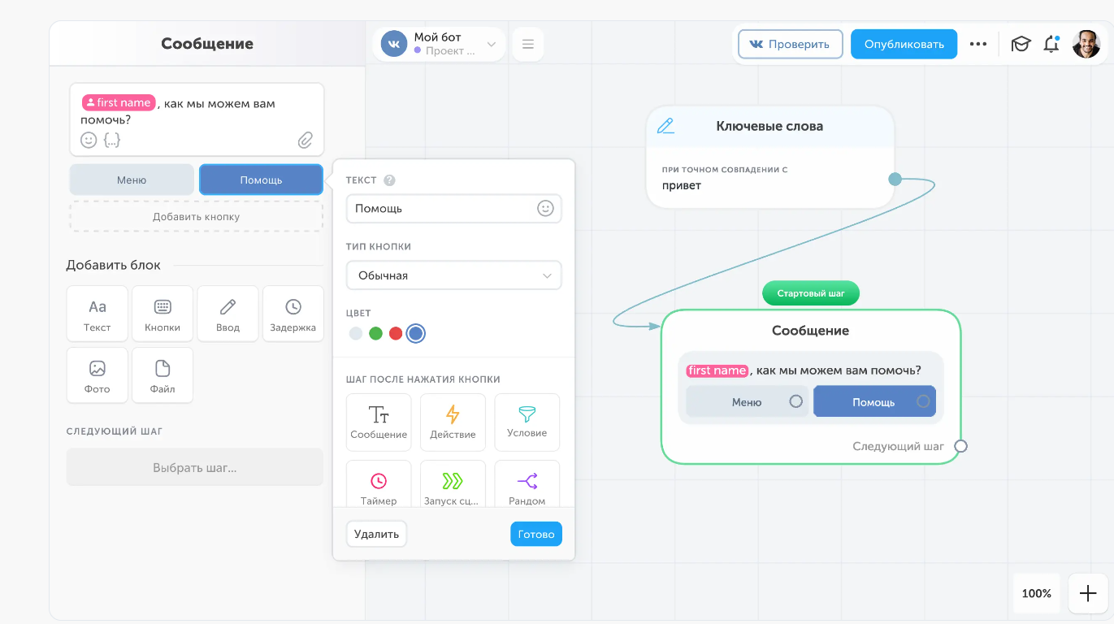This screenshot has height=624, width=1114.
Task: Open notifications bell icon
Action: 1051,44
